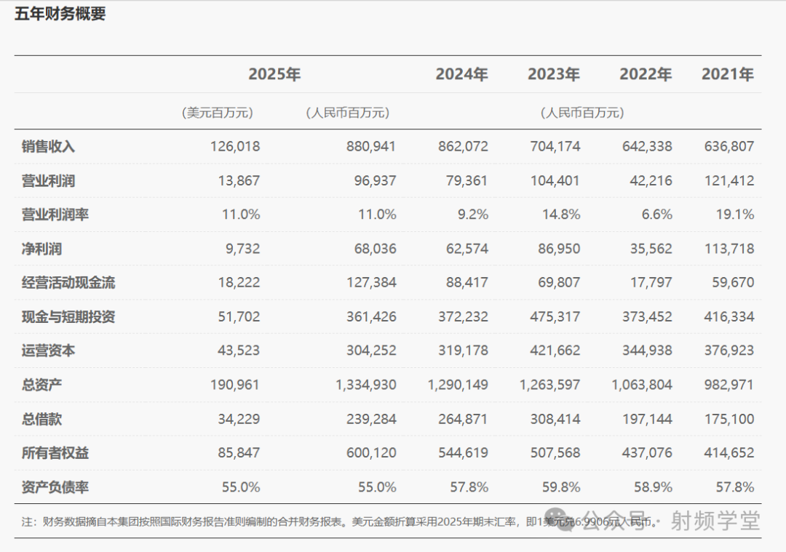Select the net profit value 86,950
The height and width of the screenshot is (552, 786).
560,249
